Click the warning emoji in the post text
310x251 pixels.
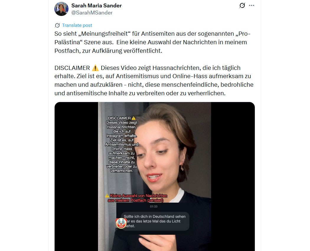[x=95, y=68]
